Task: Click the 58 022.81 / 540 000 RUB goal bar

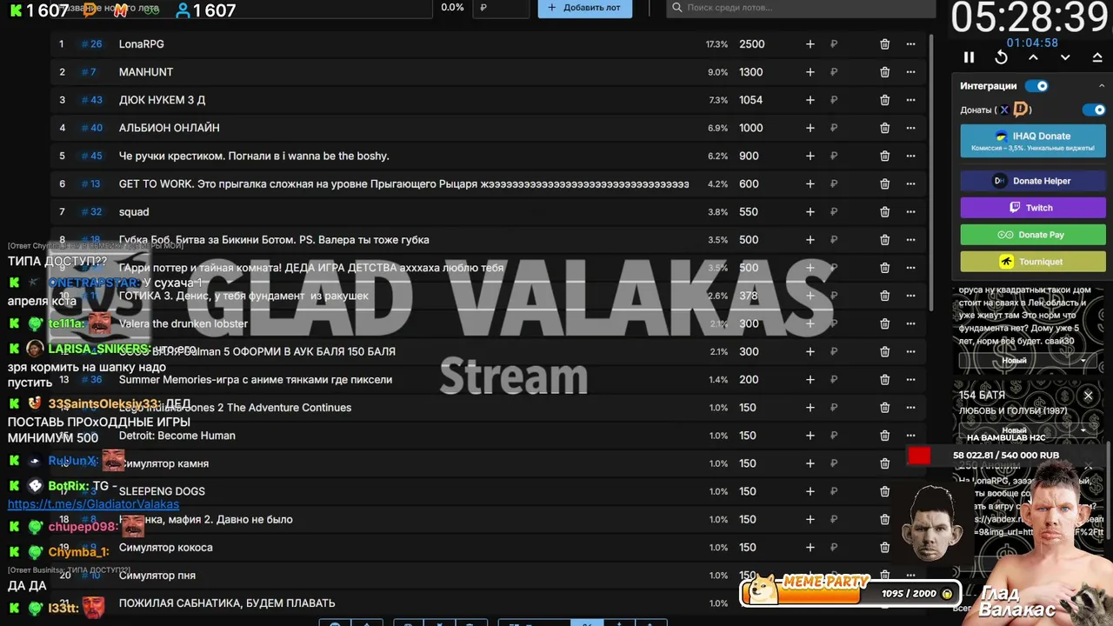Action: pyautogui.click(x=1006, y=456)
